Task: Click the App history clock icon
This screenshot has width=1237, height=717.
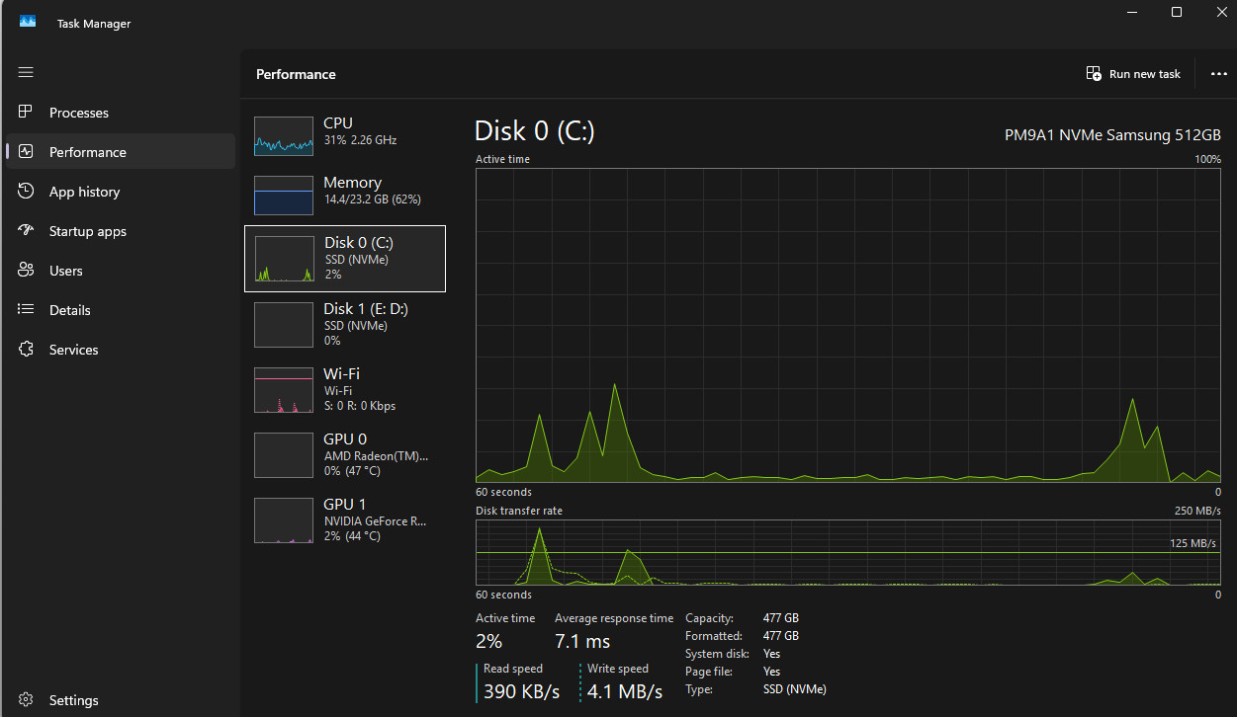Action: point(27,191)
